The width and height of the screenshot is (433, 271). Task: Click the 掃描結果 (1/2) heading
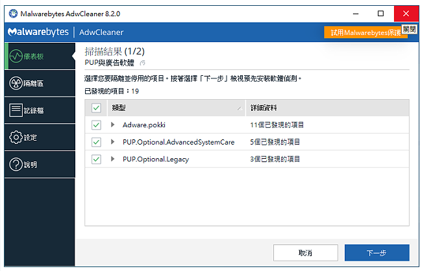click(x=115, y=51)
